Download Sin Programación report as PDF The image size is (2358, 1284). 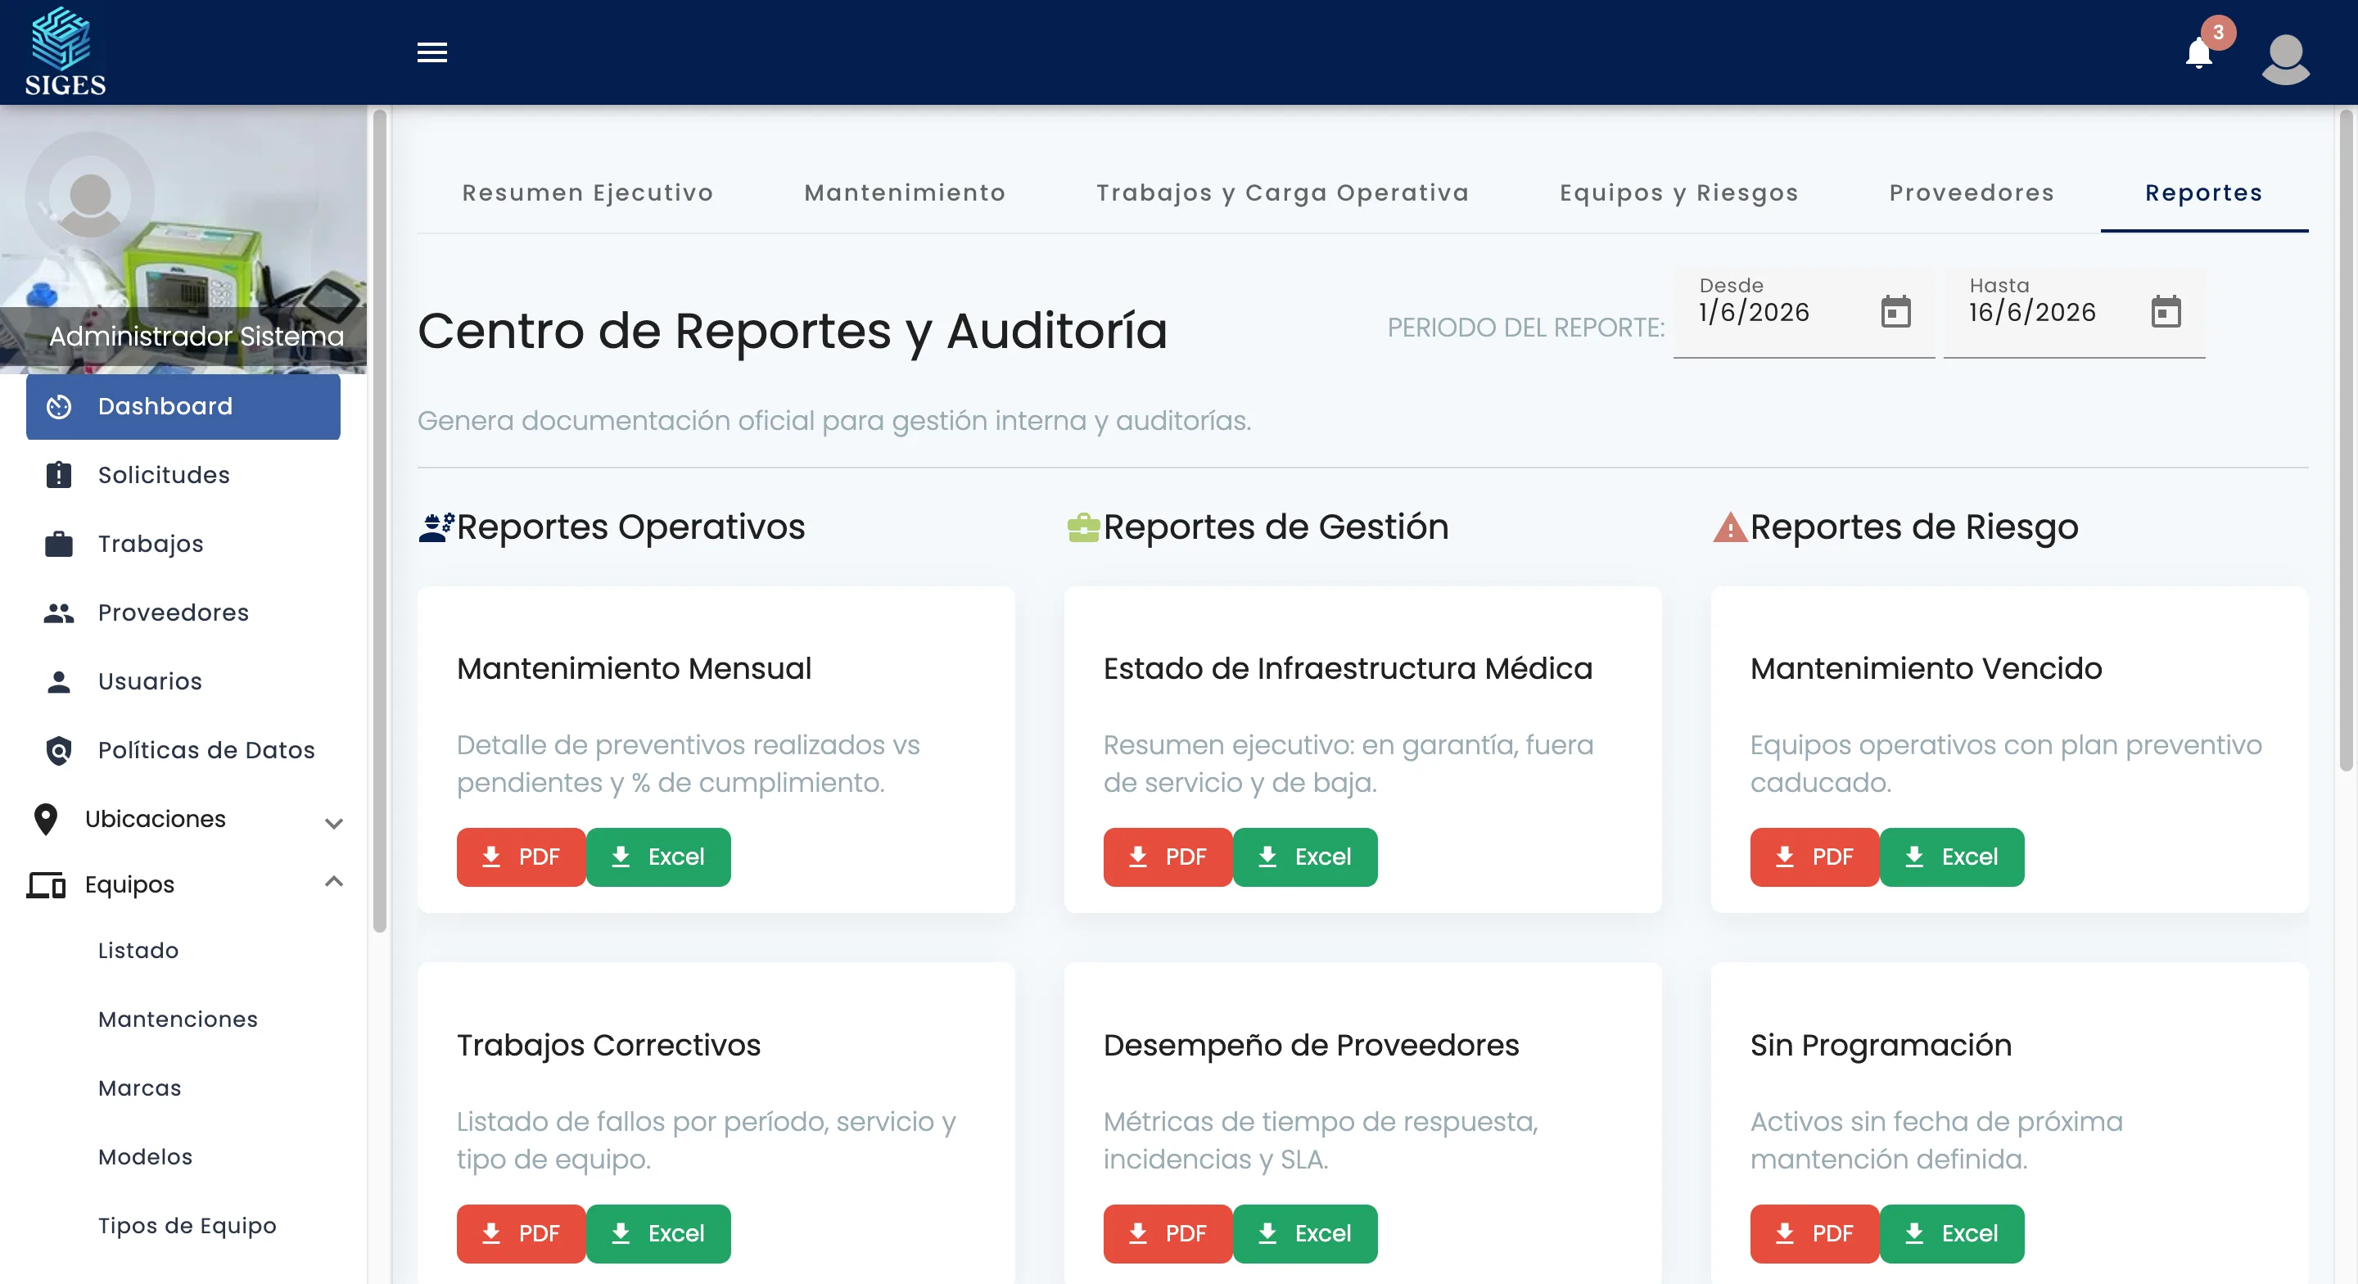tap(1814, 1232)
